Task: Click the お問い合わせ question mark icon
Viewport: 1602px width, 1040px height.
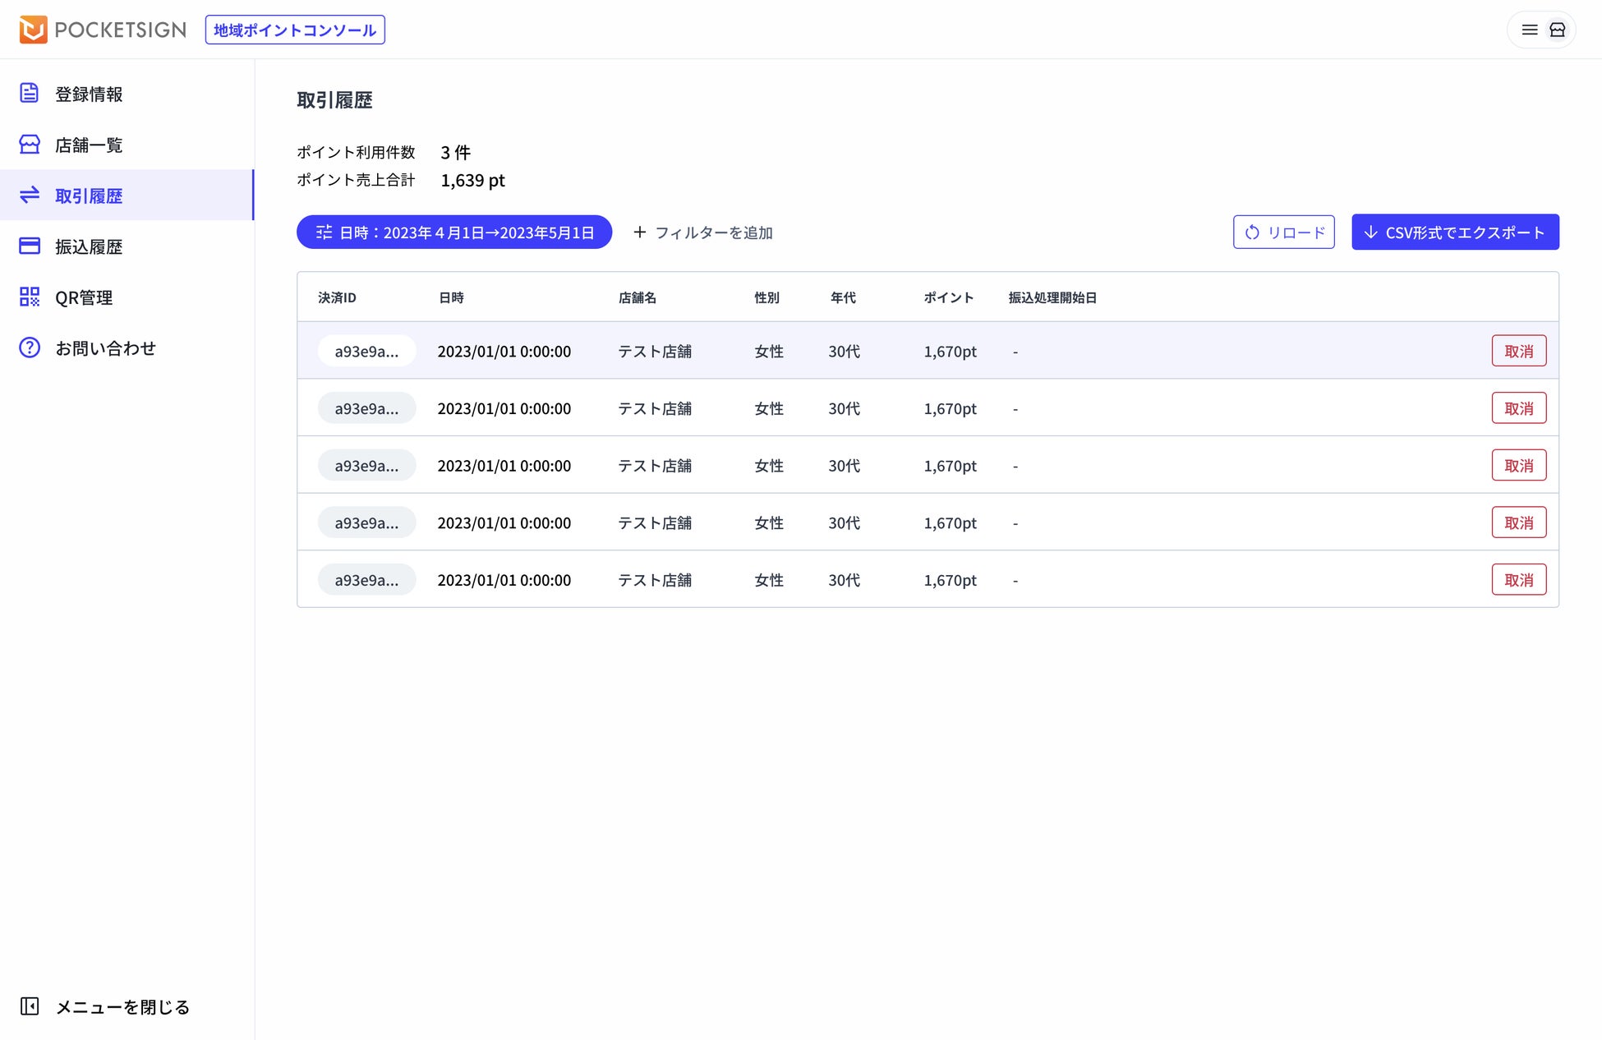Action: [x=30, y=347]
